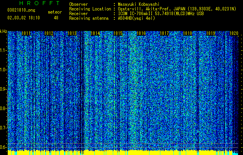This screenshot has width=243, height=155.
Task: Click the 1.0 kHz axis label
Action: pyautogui.click(x=3, y=70)
